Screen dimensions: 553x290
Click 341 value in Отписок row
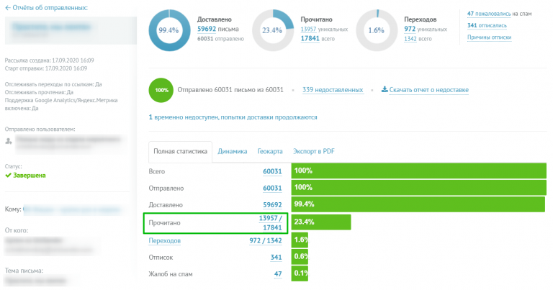tap(276, 258)
